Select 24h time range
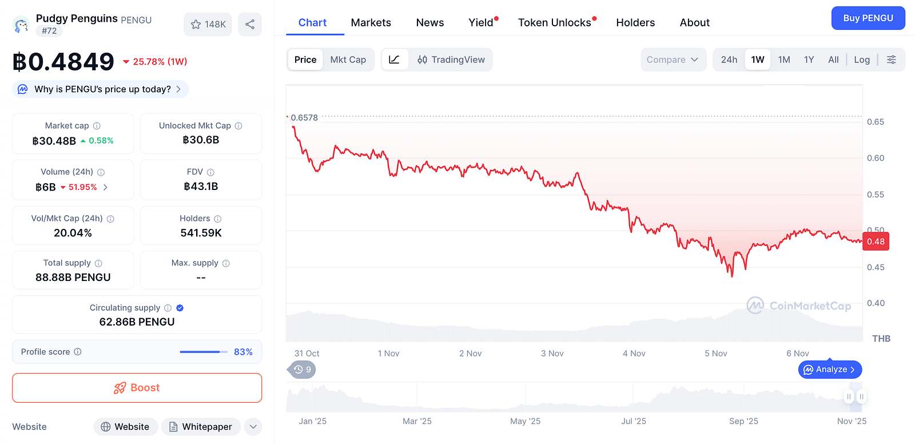The height and width of the screenshot is (444, 915). point(729,60)
